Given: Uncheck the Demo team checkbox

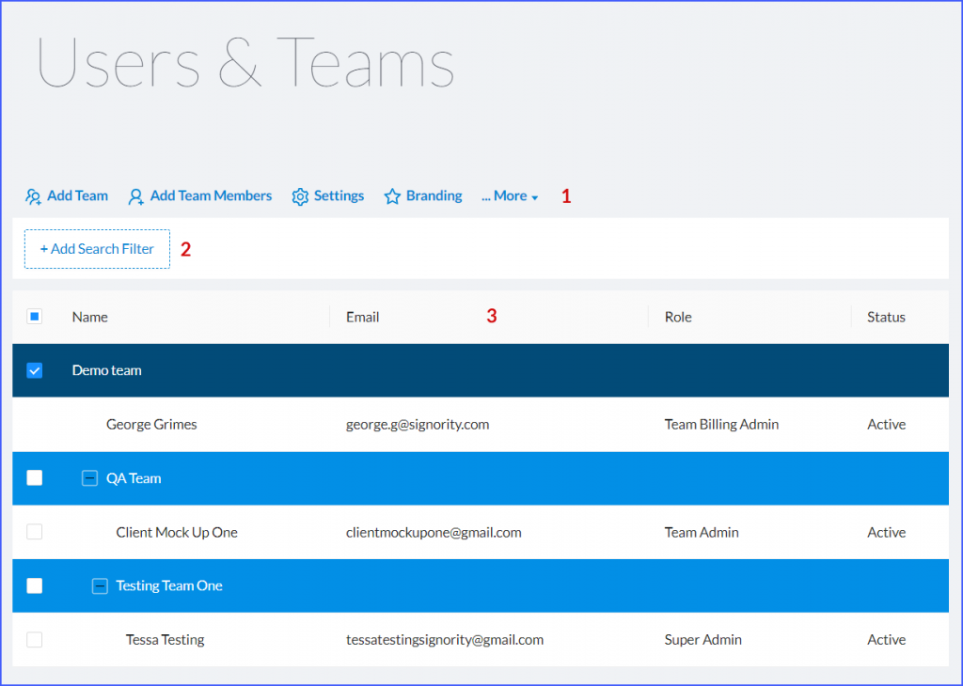Looking at the screenshot, I should coord(34,370).
